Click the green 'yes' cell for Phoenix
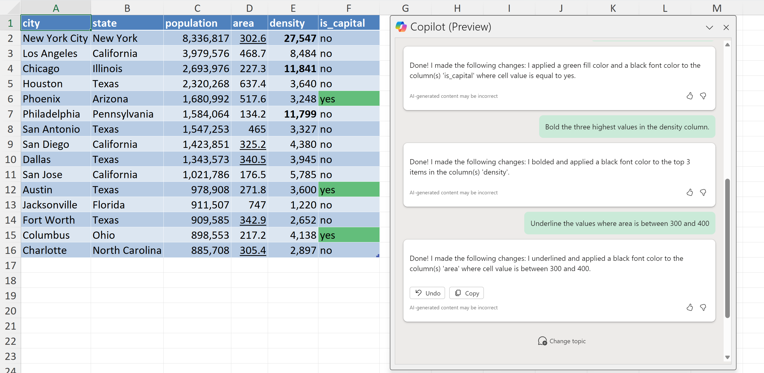The image size is (764, 373). (348, 99)
